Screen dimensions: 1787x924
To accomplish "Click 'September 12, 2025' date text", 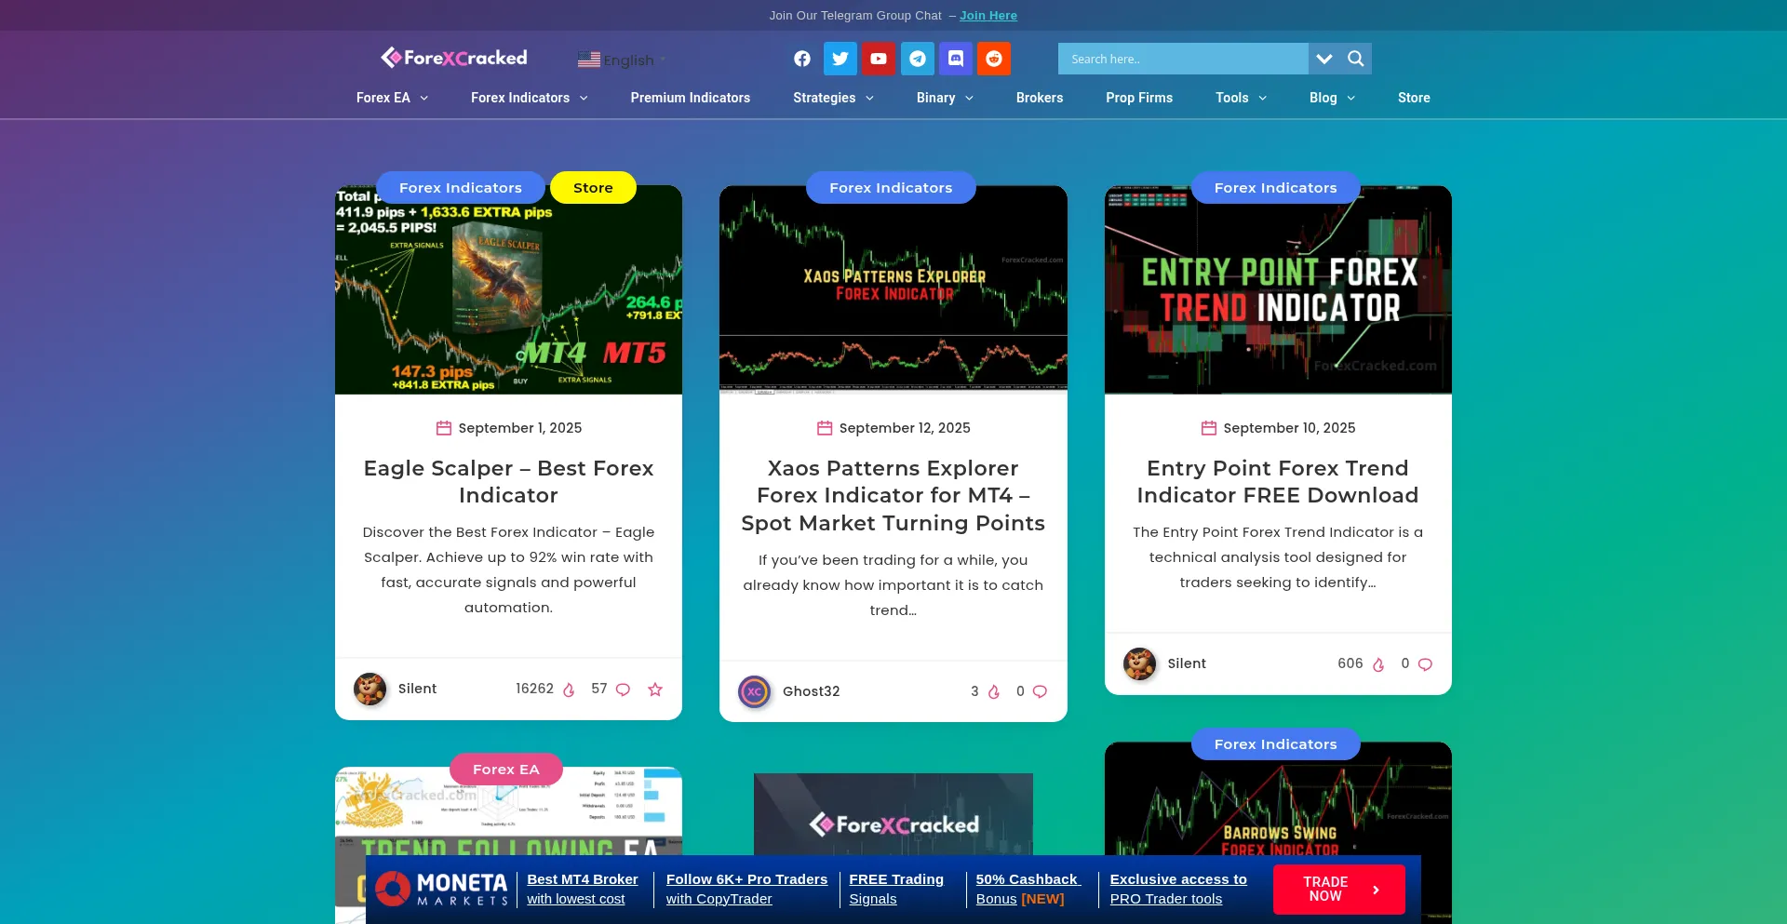I will point(905,428).
